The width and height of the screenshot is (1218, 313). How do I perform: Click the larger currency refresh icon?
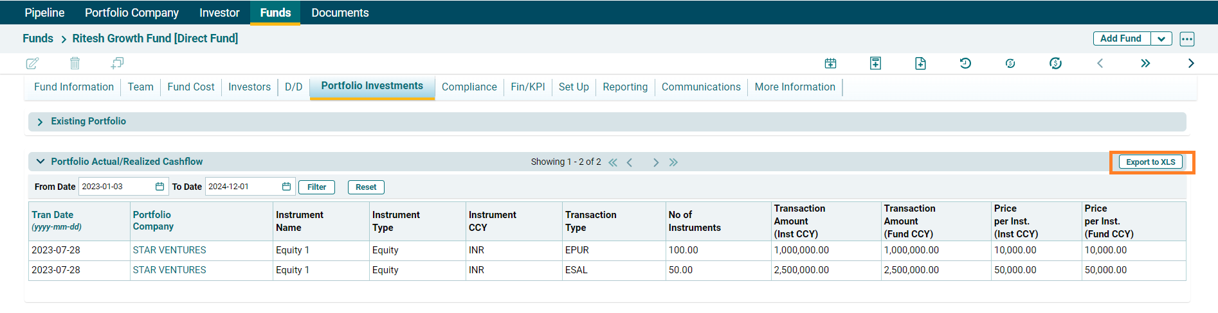(1055, 63)
